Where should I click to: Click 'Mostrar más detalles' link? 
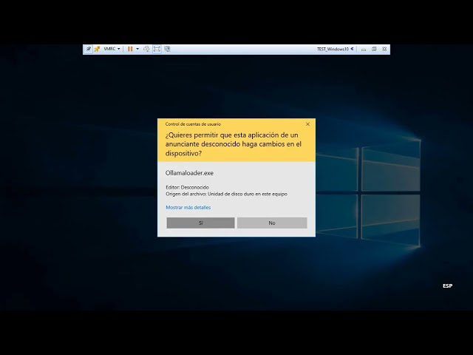pos(188,207)
